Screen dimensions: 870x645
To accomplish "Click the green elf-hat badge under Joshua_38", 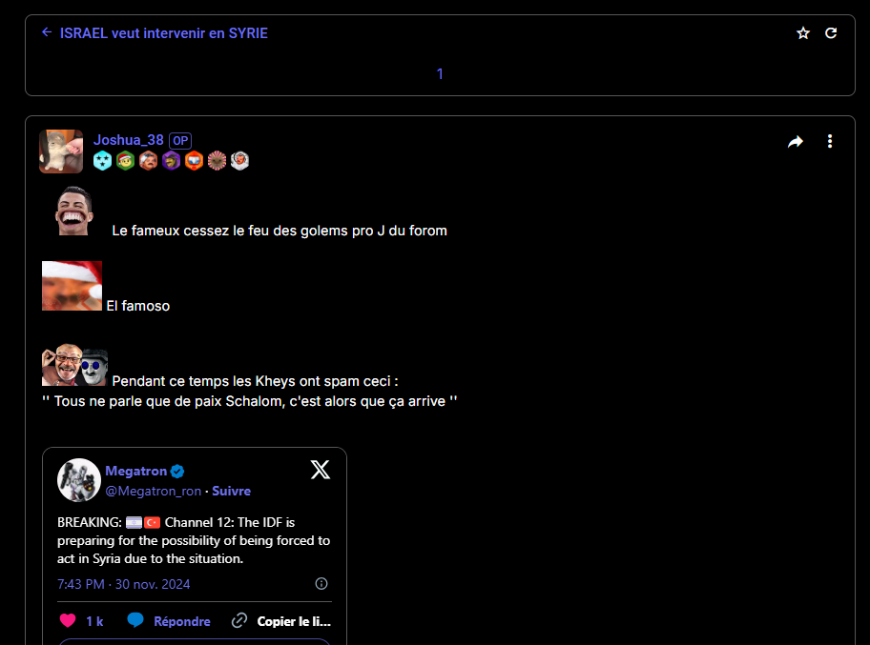I will 125,161.
